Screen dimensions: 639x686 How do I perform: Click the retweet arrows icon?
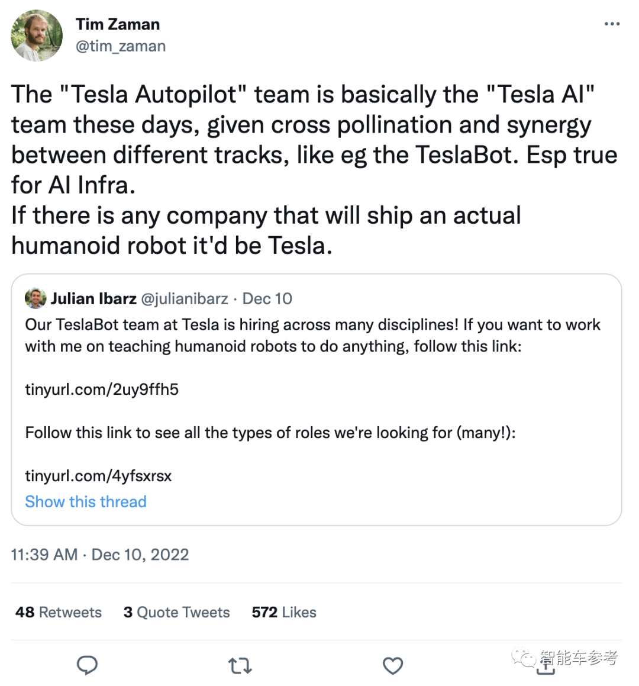pos(240,666)
